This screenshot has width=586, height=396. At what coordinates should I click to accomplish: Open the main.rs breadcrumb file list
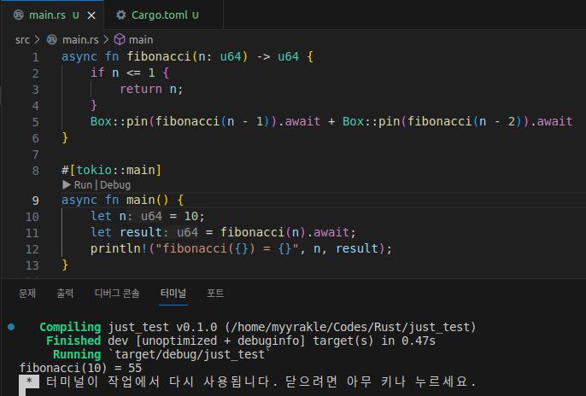click(x=80, y=39)
